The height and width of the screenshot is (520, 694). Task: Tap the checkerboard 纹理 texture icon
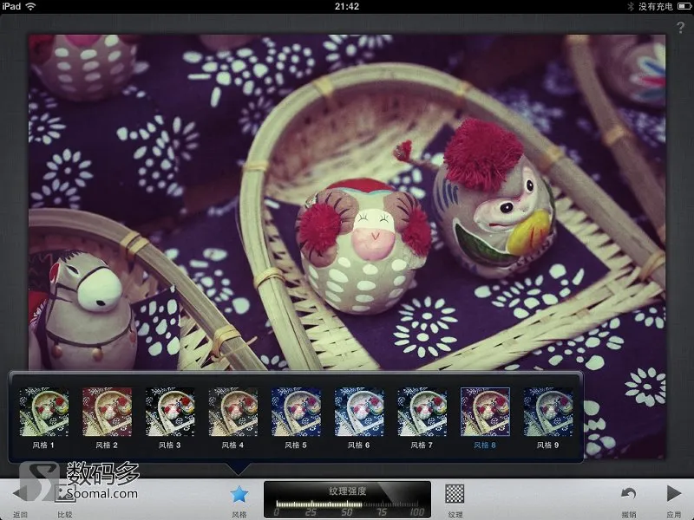pyautogui.click(x=455, y=493)
